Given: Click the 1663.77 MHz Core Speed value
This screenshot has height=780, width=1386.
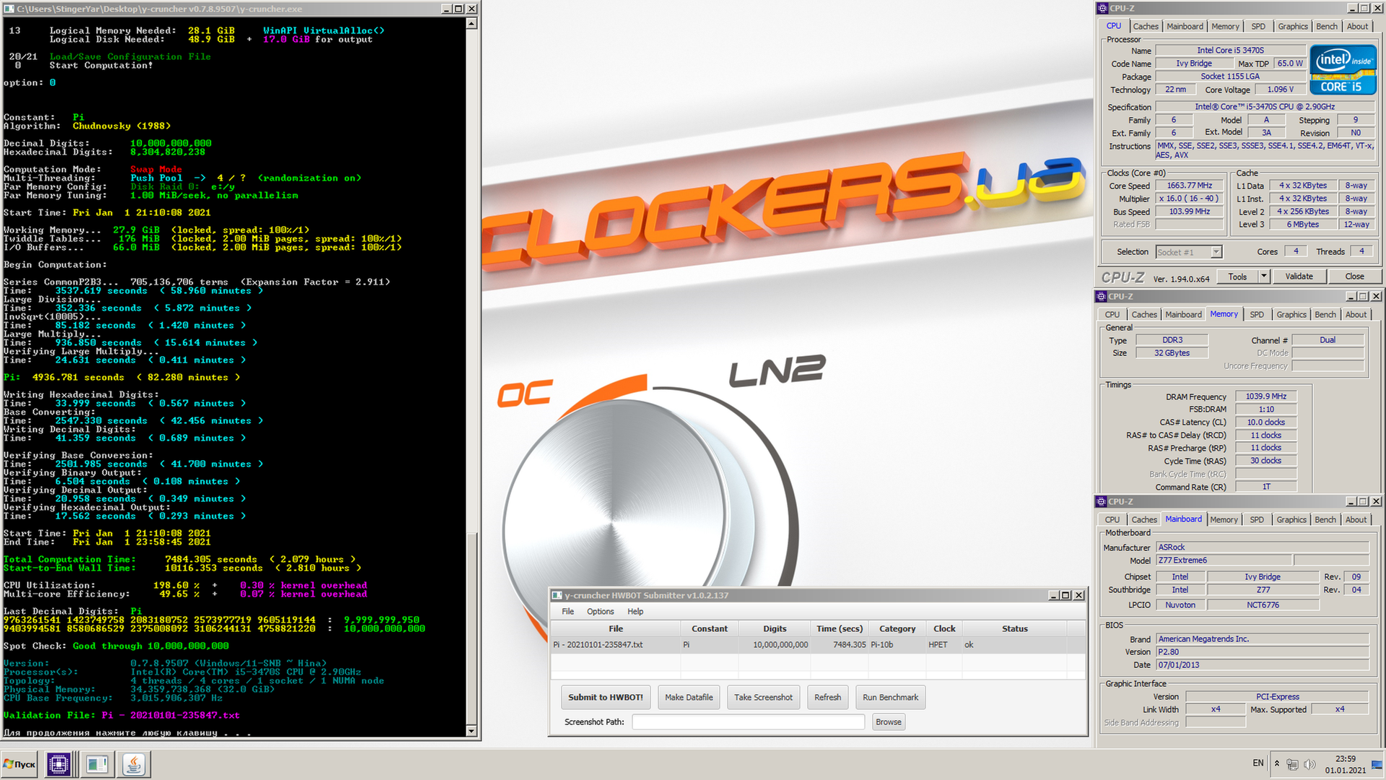Looking at the screenshot, I should tap(1189, 186).
